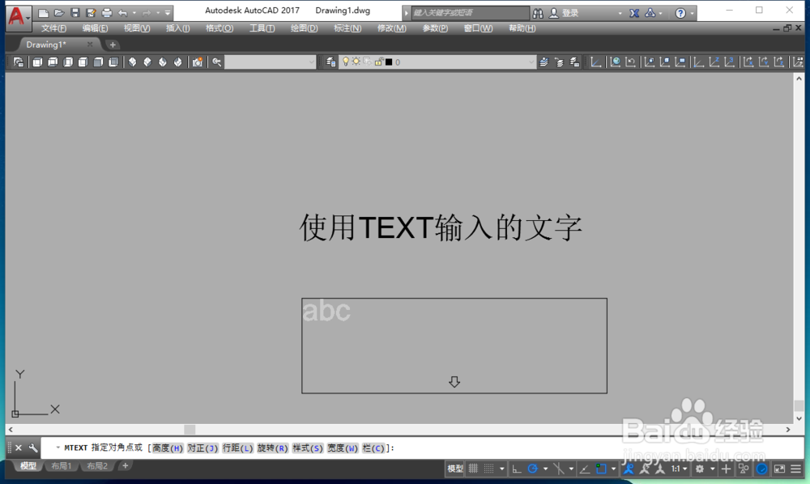Open the Autodesk Exchange Apps X icon
Viewport: 810px width, 484px height.
[x=634, y=13]
